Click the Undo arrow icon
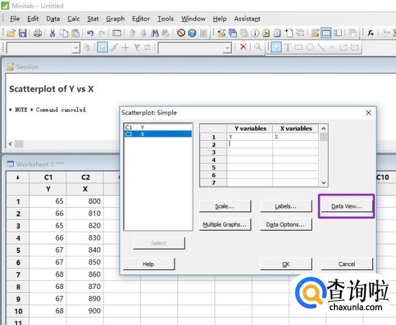396x325 pixels. [x=90, y=33]
